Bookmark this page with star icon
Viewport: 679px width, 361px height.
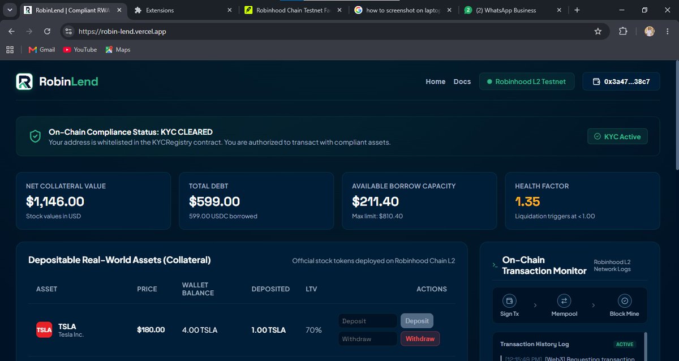click(x=598, y=32)
